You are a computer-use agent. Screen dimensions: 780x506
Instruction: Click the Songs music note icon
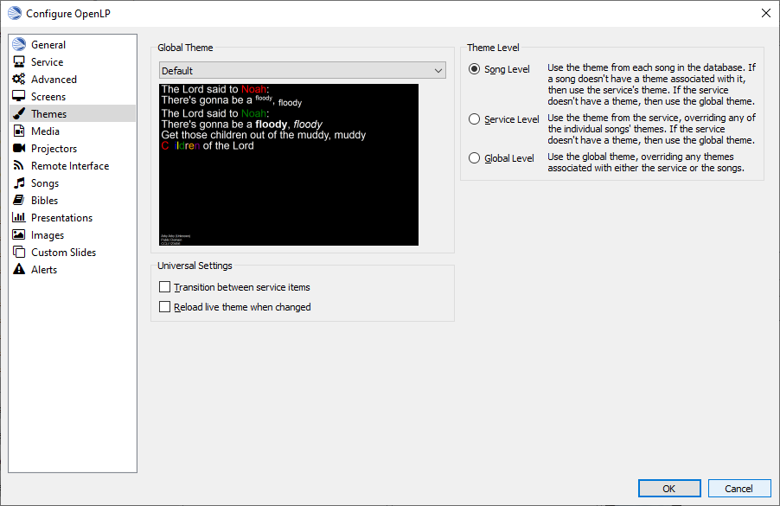click(19, 183)
